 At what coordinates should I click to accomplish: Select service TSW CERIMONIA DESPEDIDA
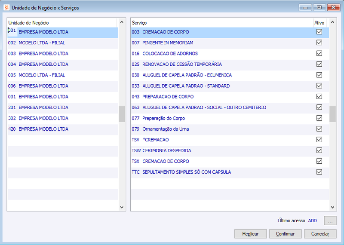pos(230,151)
